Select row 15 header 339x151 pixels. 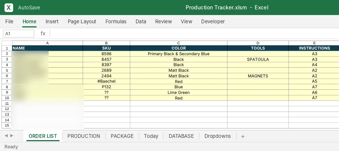[7, 125]
